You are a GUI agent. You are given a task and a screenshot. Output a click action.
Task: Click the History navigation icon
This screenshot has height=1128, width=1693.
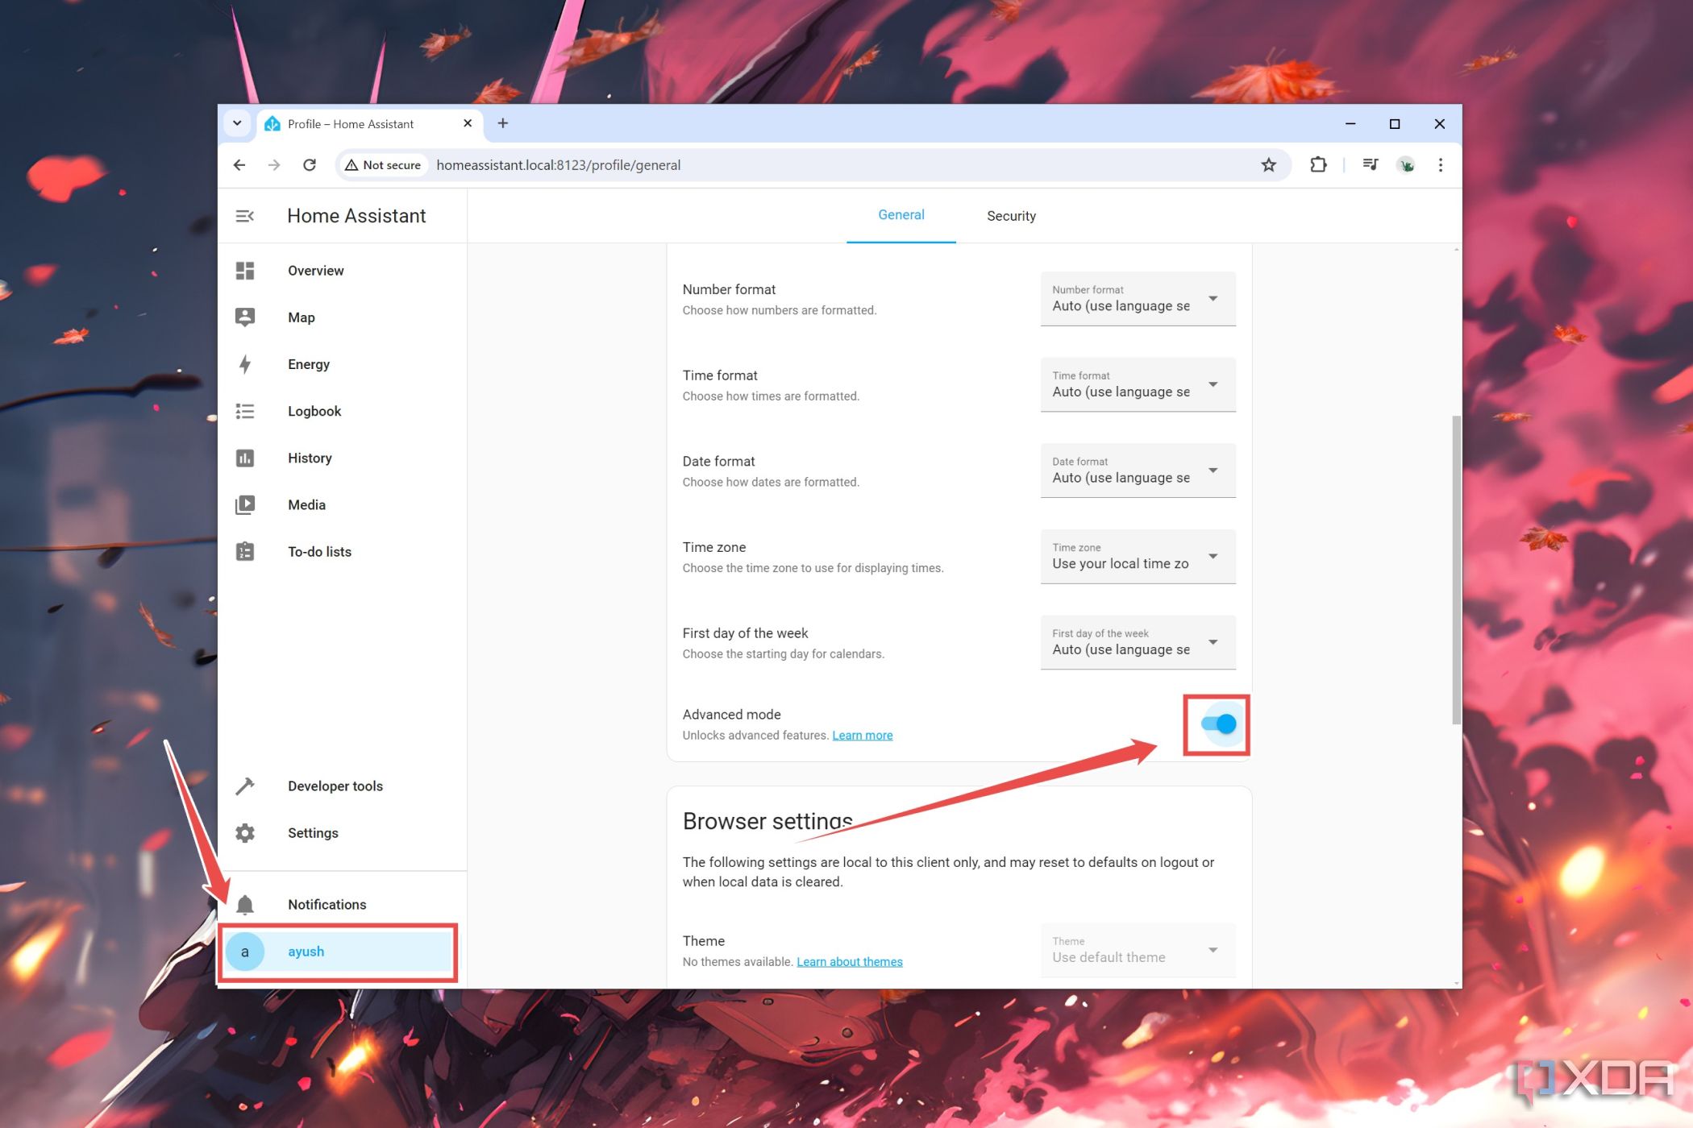pos(247,458)
